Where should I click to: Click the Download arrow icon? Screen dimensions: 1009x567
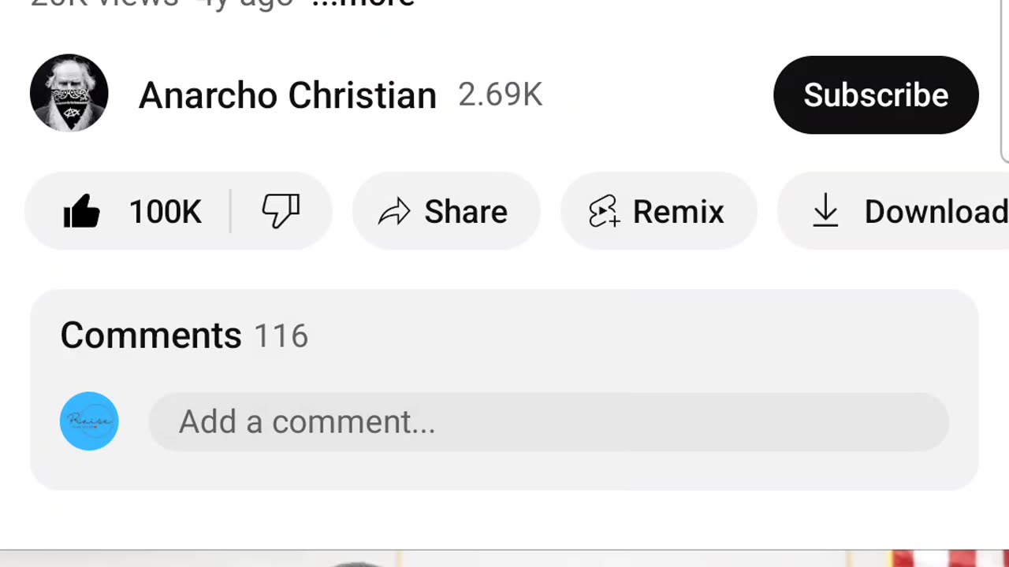[825, 212]
